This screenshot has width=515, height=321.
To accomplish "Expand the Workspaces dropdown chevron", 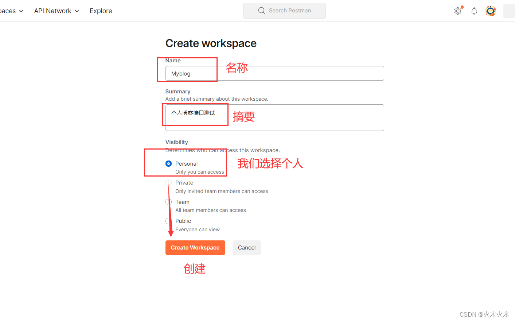I will click(x=21, y=11).
